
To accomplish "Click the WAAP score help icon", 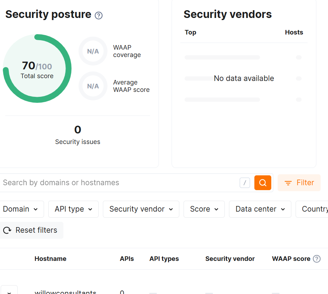I will 316,259.
